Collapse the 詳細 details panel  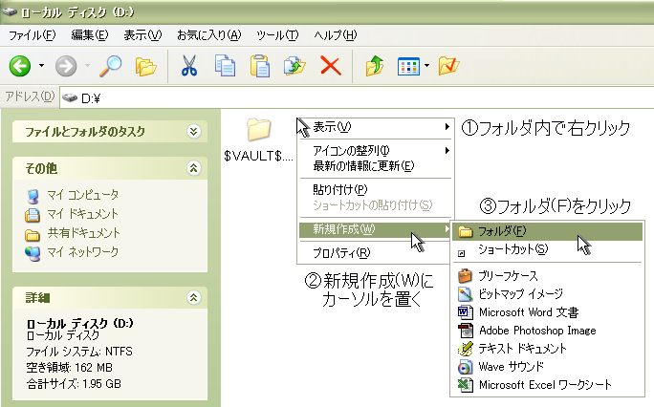(x=194, y=298)
